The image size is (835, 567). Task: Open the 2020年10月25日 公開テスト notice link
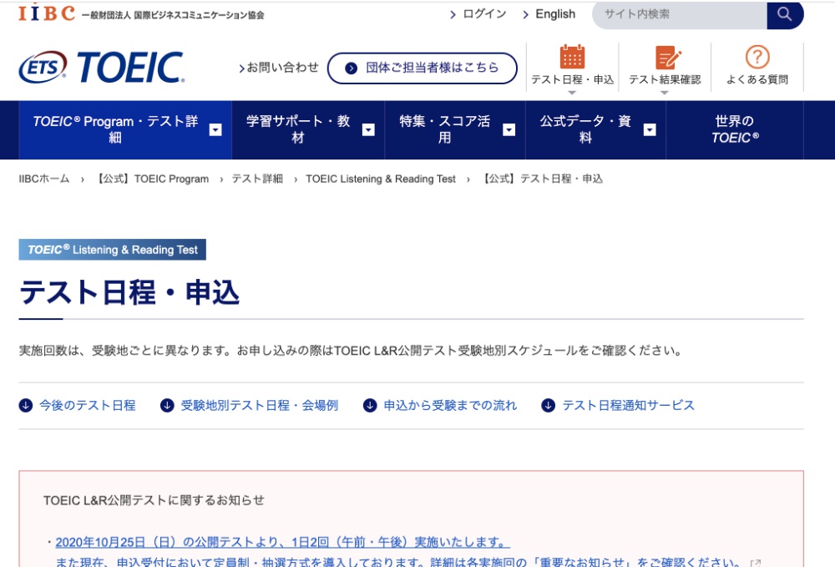click(282, 543)
